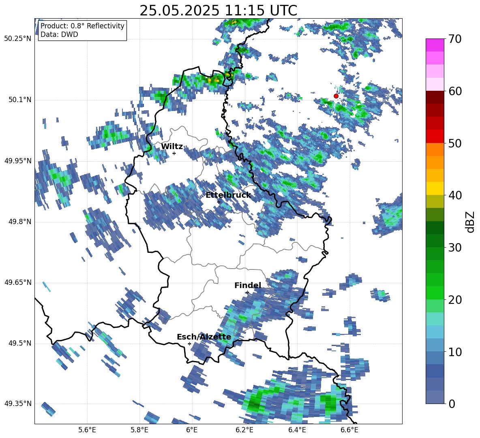Image resolution: width=480 pixels, height=438 pixels.
Task: Click the dark red colorbar segment below 60
Action: click(435, 98)
